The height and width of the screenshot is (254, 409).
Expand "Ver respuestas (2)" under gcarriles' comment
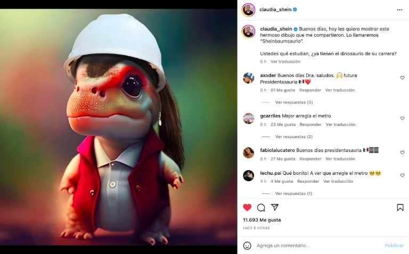coord(293,137)
